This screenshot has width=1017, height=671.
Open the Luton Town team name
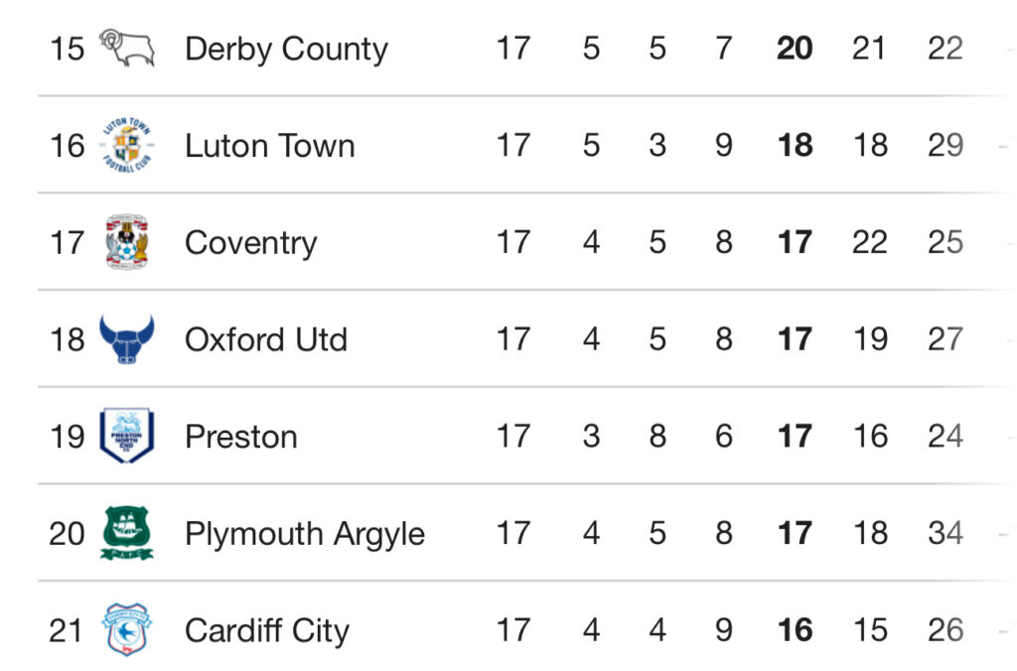point(270,146)
